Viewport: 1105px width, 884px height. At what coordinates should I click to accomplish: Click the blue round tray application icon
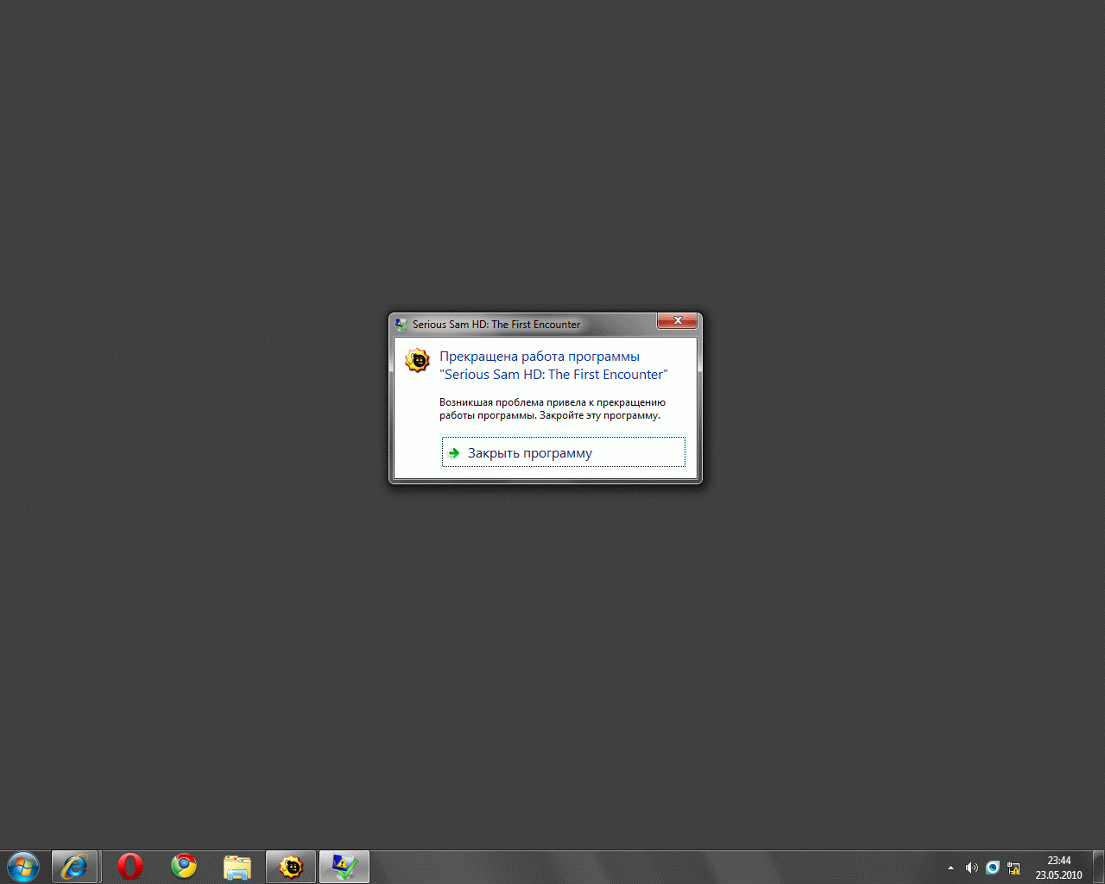tap(993, 868)
